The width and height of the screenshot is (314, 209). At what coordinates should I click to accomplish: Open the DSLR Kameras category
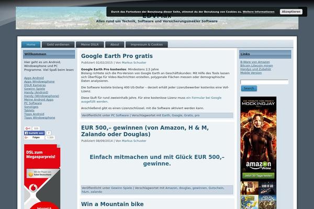pyautogui.click(x=35, y=85)
